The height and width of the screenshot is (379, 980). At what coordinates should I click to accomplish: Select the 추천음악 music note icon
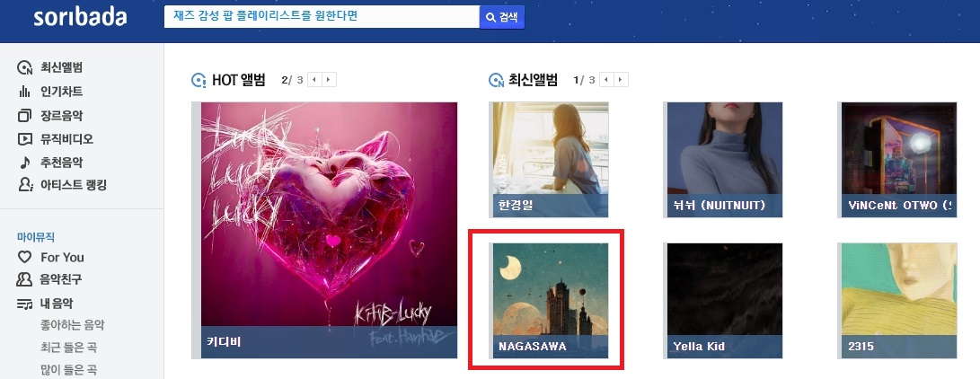tap(24, 163)
